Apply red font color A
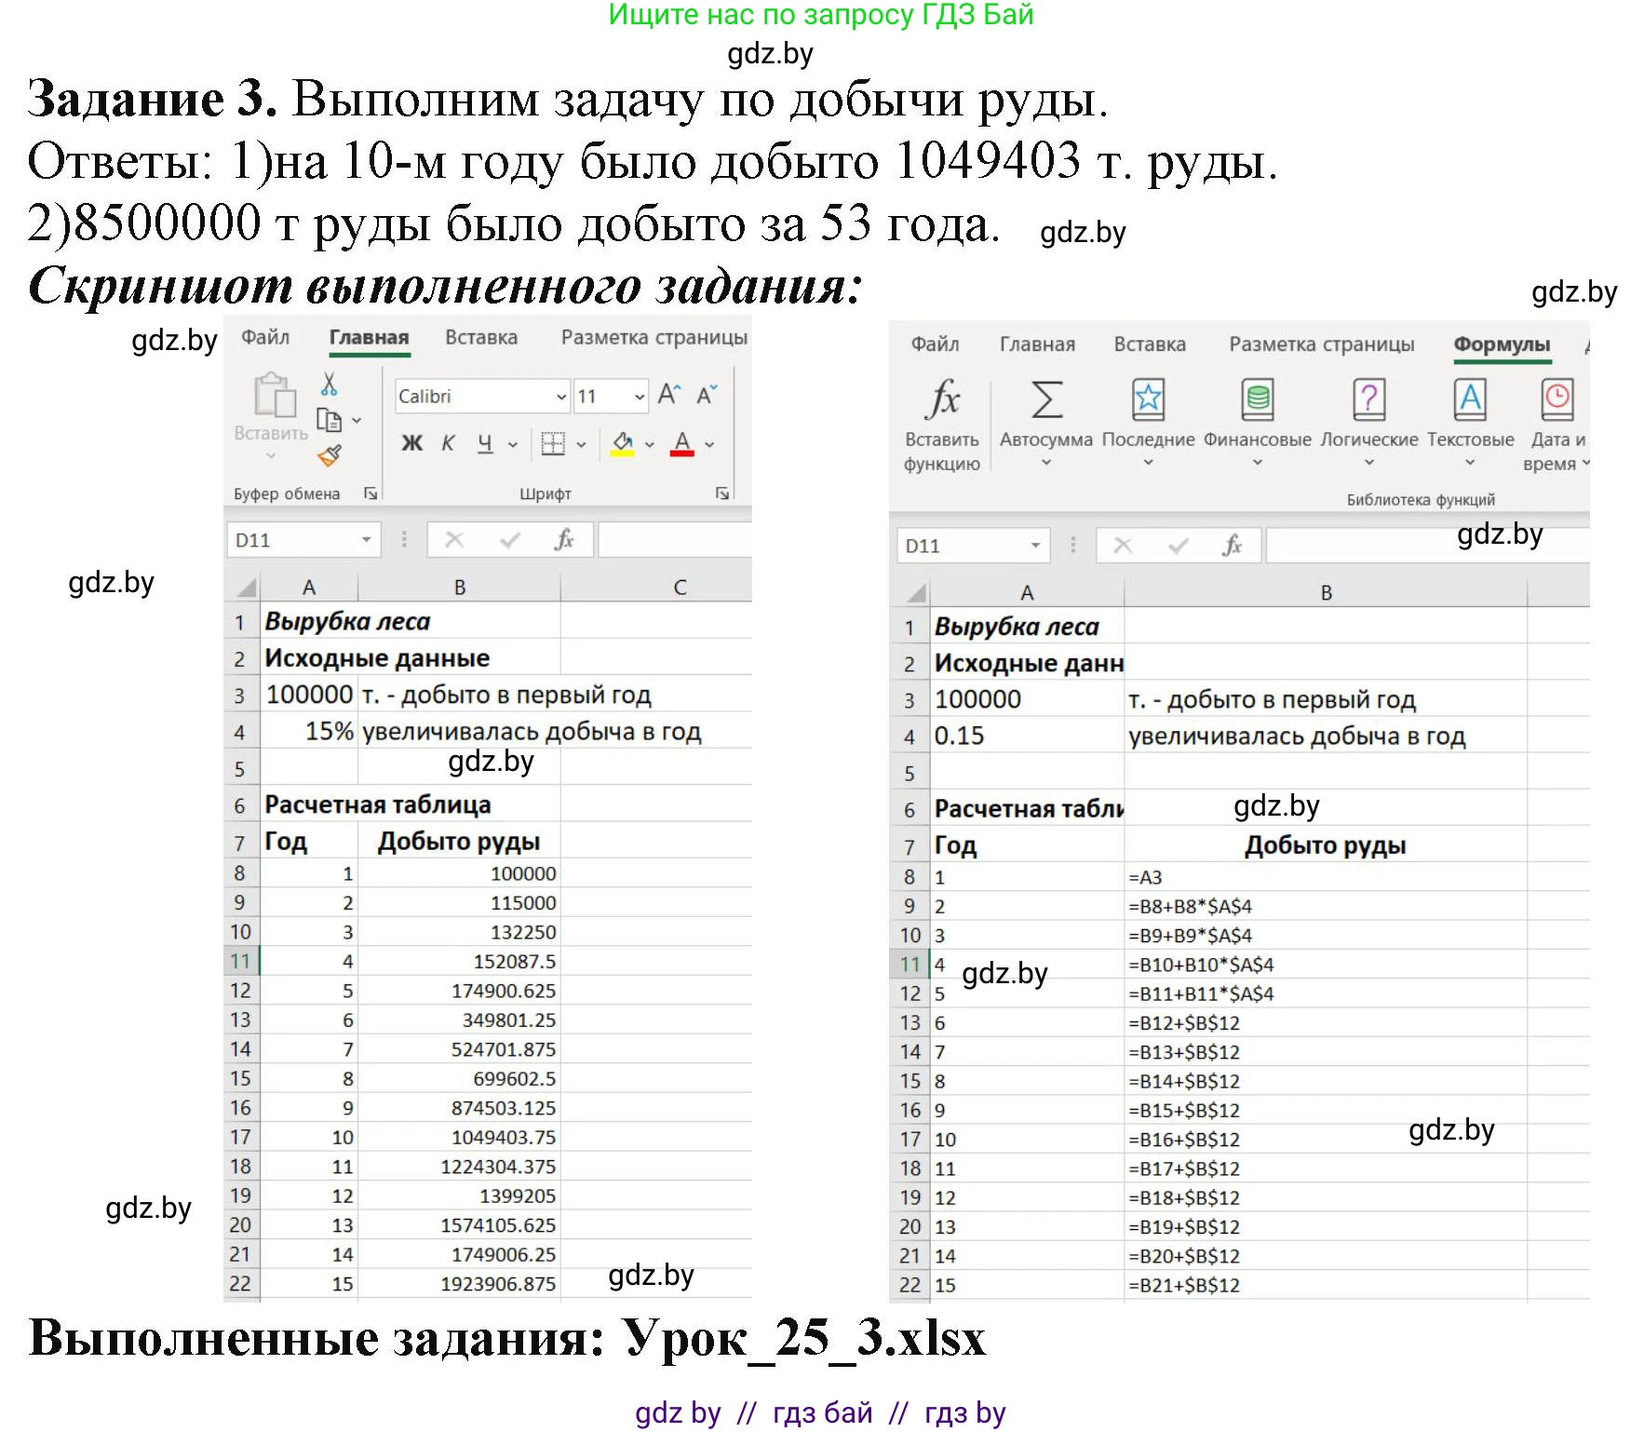1644x1432 pixels. click(x=682, y=444)
